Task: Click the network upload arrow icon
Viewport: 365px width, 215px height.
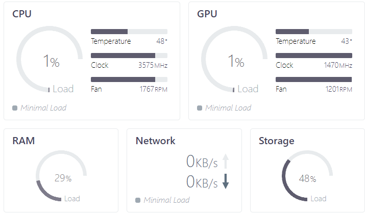Action: click(226, 162)
